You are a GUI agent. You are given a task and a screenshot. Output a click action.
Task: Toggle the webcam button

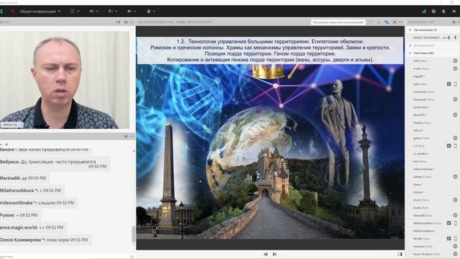(129, 12)
